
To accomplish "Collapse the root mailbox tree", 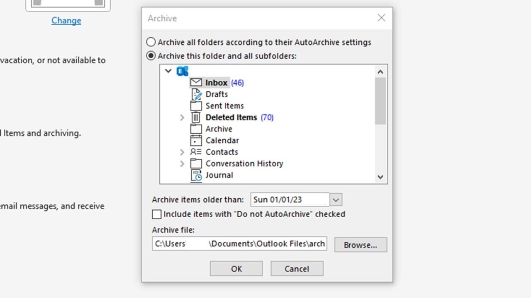I will coord(168,71).
